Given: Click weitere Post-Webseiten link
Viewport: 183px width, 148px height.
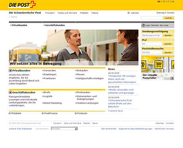Looking at the screenshot, I should (x=20, y=129).
